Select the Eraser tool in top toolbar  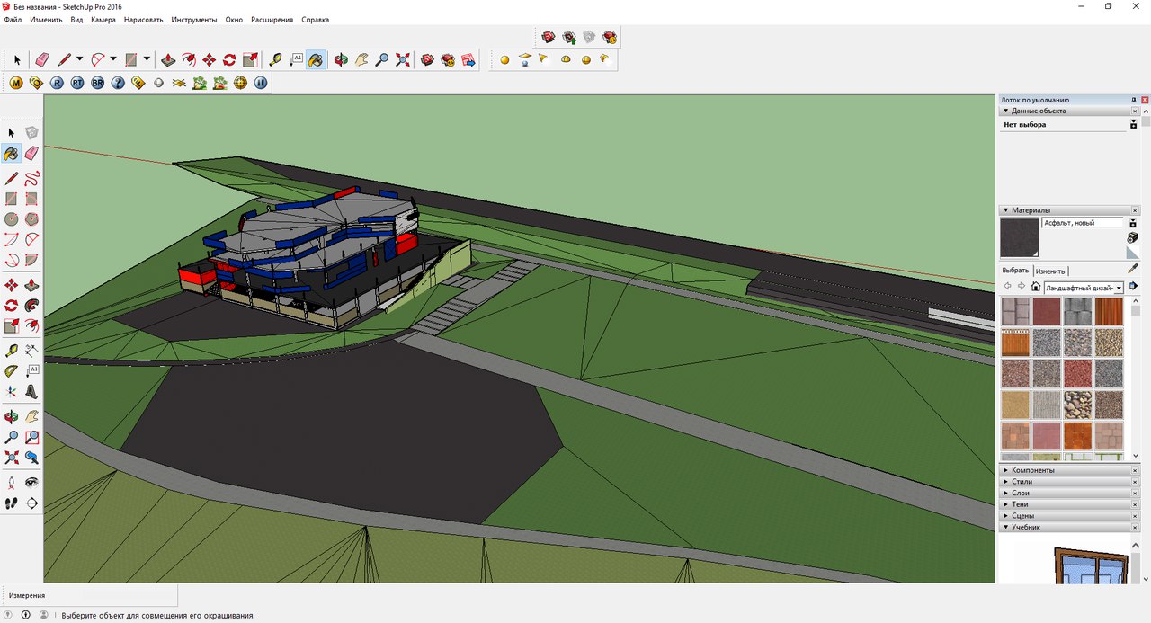[x=41, y=60]
